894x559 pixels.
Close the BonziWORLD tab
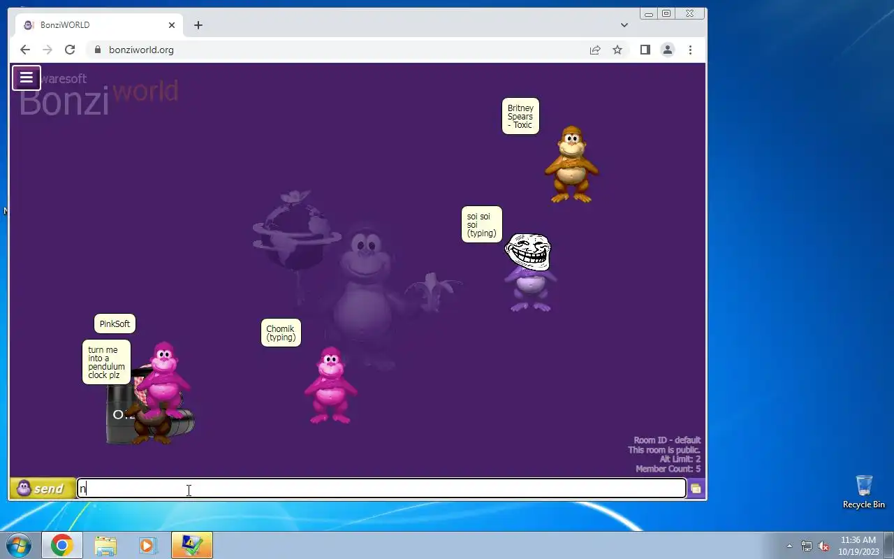click(172, 25)
